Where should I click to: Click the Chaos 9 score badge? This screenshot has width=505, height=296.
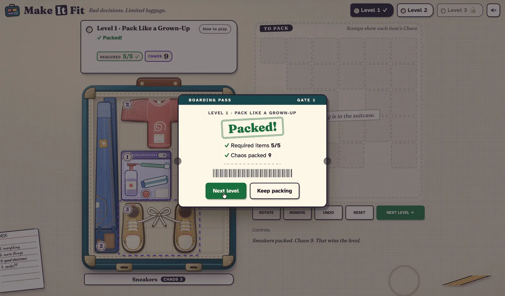coord(158,56)
